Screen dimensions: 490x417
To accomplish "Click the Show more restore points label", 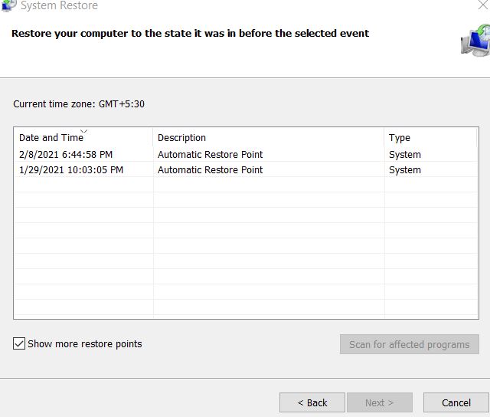I will pos(85,344).
